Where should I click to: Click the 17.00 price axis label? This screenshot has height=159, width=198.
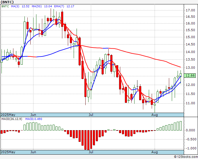tap(190, 10)
